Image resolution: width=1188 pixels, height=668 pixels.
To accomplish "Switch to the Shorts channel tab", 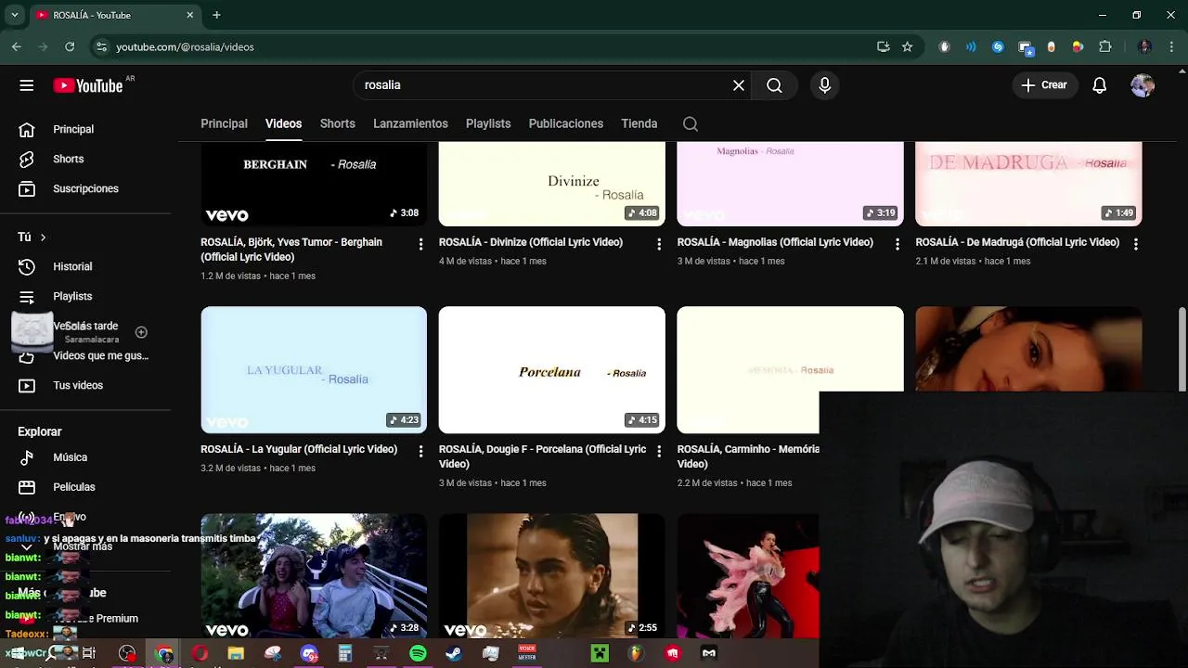I will click(x=338, y=123).
